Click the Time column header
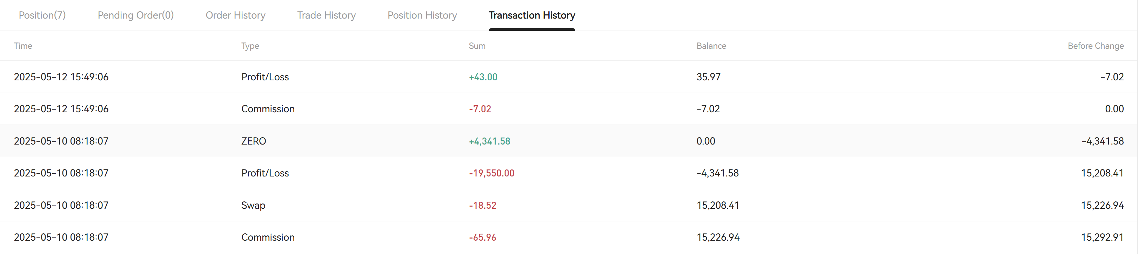 (x=23, y=46)
